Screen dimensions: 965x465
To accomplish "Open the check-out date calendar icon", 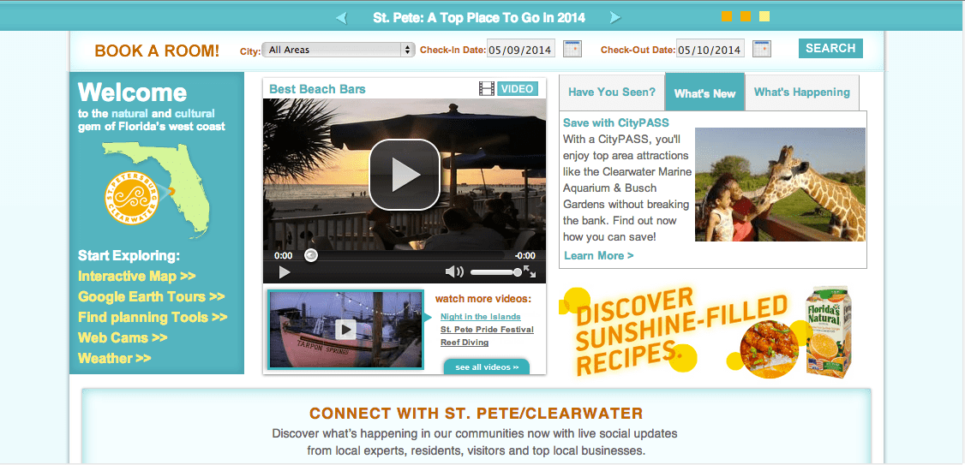I will 762,49.
